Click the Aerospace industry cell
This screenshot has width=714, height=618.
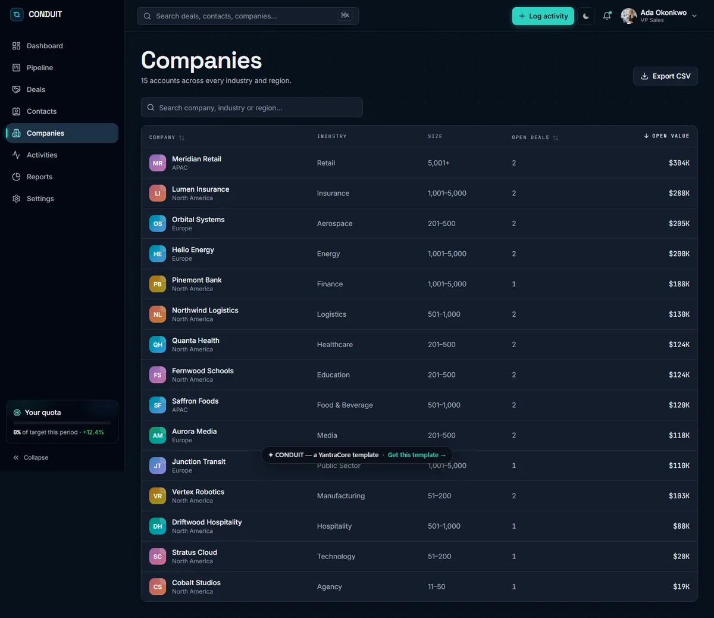coord(334,224)
